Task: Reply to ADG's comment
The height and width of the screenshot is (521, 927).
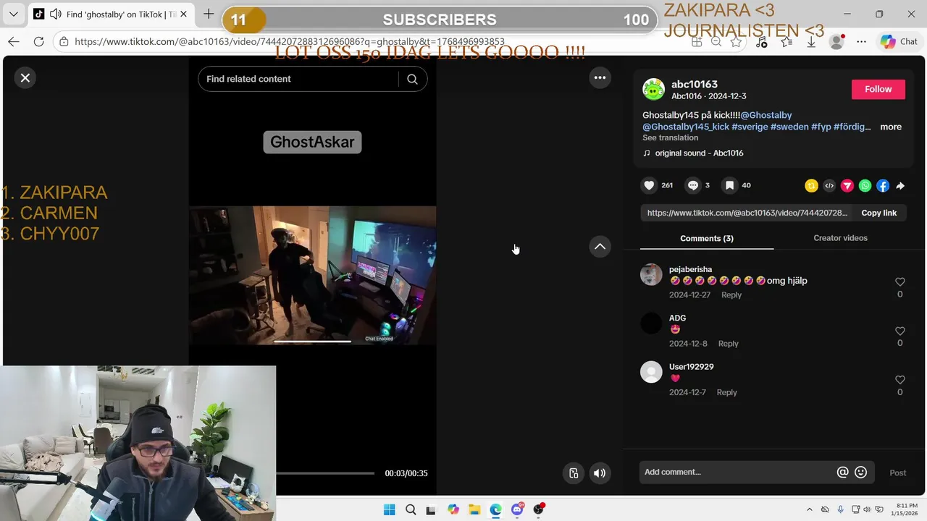Action: point(728,344)
